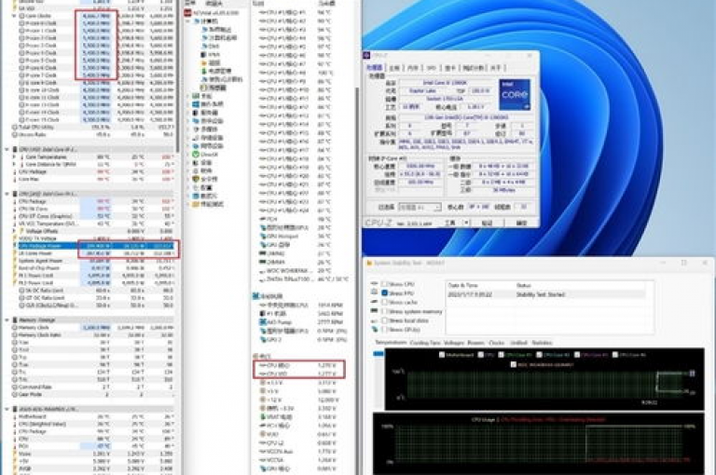Enable the Stress cache checkbox
716x475 pixels.
(x=384, y=302)
